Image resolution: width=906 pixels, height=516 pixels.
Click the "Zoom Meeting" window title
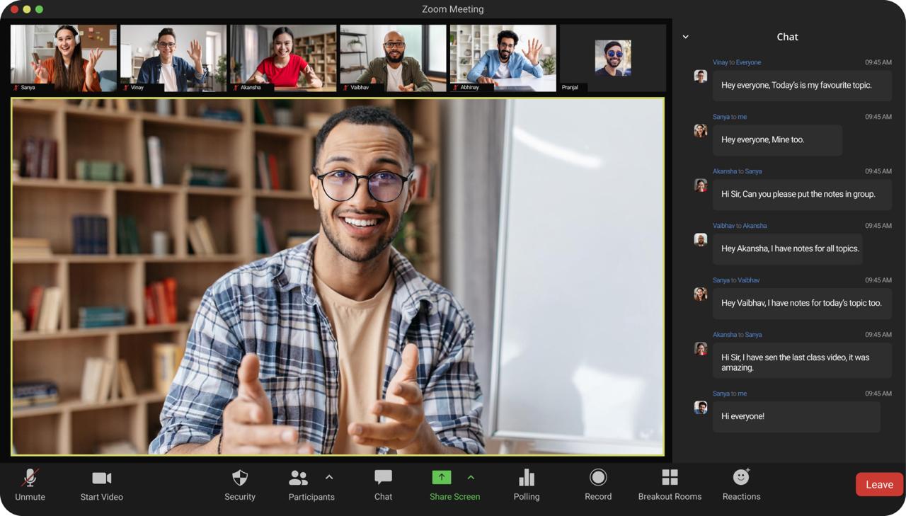click(453, 9)
